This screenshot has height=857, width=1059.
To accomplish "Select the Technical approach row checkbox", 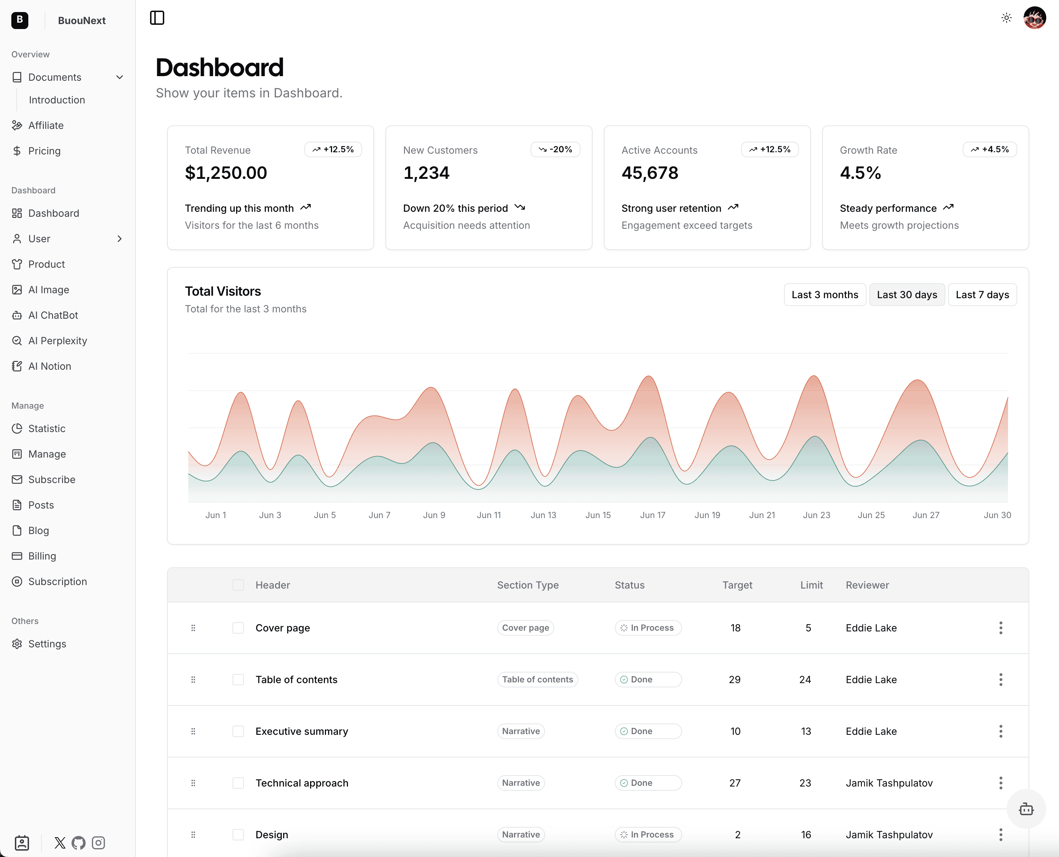I will pyautogui.click(x=238, y=783).
